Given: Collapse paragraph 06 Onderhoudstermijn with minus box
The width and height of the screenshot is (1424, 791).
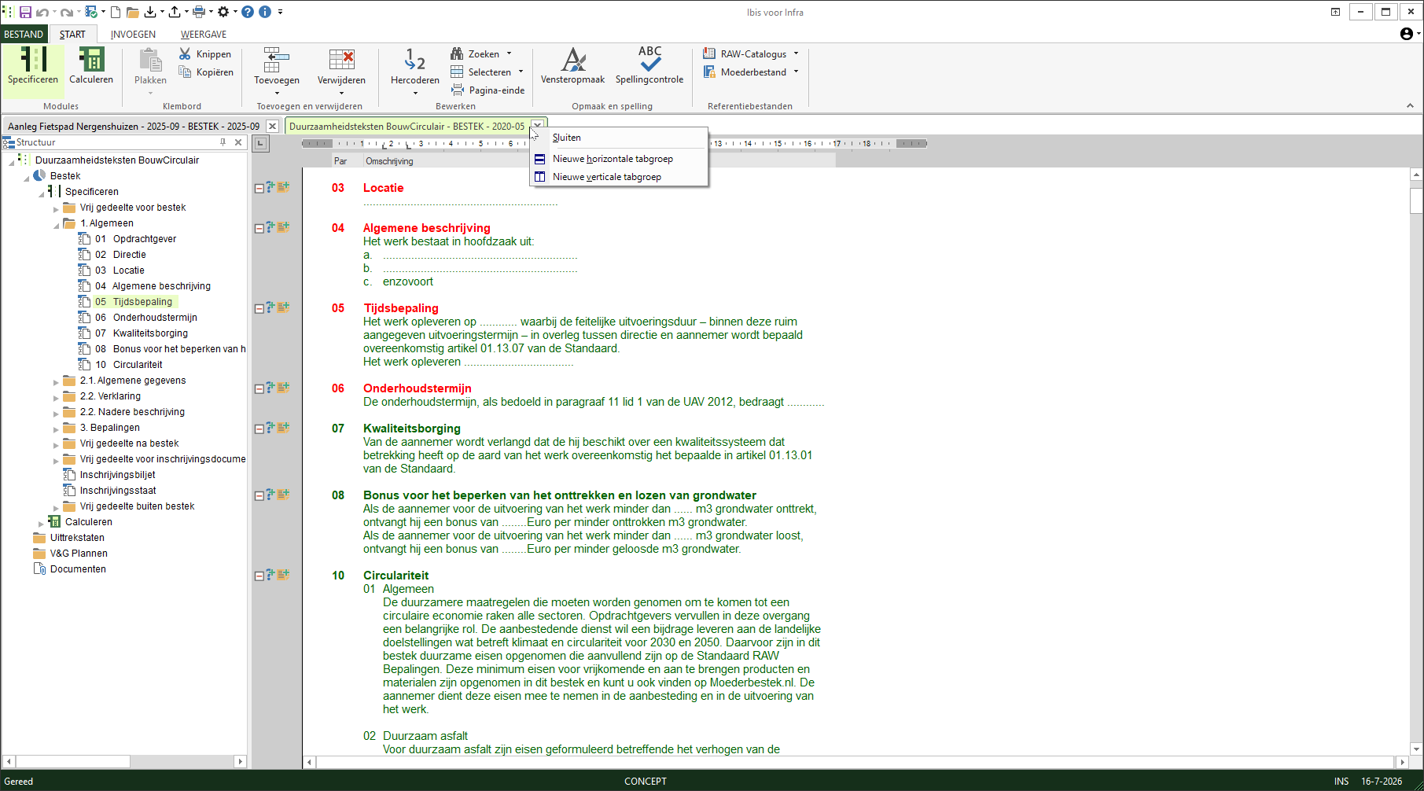Looking at the screenshot, I should pos(259,388).
